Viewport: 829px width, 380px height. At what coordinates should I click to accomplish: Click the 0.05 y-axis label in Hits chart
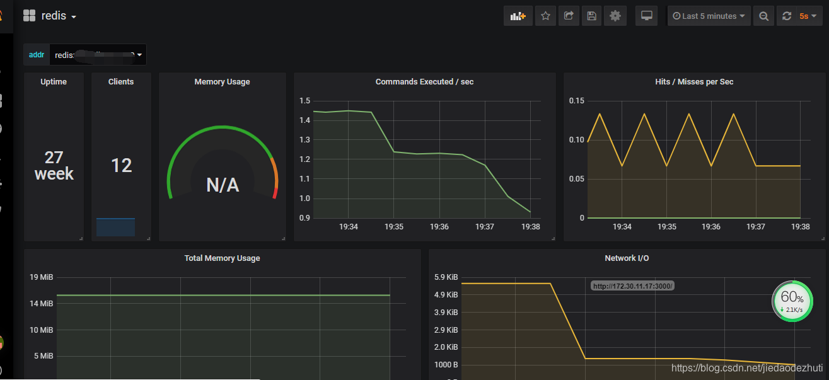coord(577,179)
